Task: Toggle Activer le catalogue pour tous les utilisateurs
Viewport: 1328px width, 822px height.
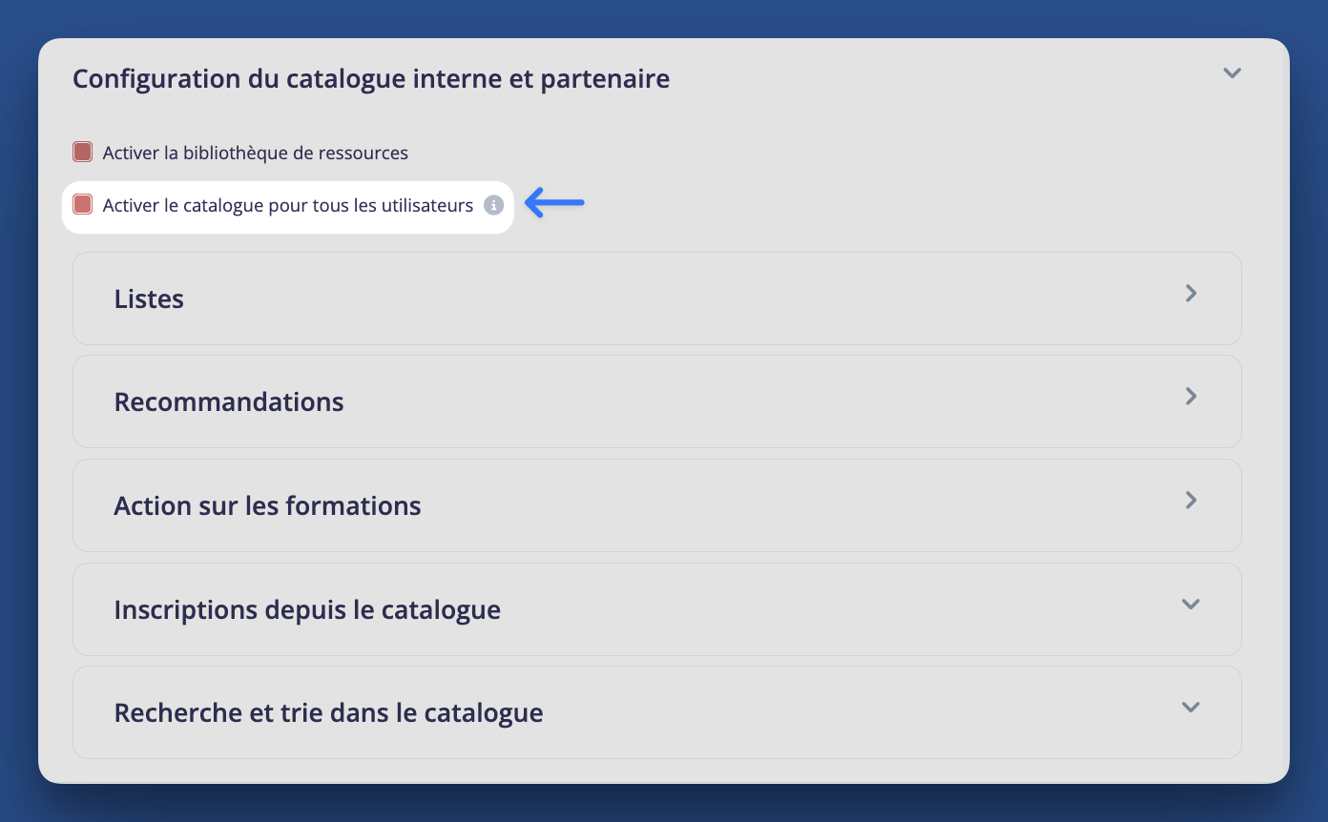Action: point(83,204)
